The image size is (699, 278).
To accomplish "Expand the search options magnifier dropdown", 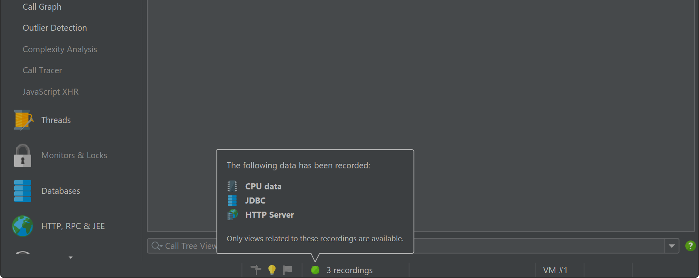I will pos(157,246).
